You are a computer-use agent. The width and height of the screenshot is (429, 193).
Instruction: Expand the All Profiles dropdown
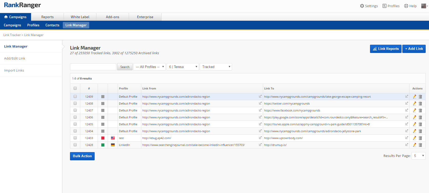pyautogui.click(x=149, y=67)
